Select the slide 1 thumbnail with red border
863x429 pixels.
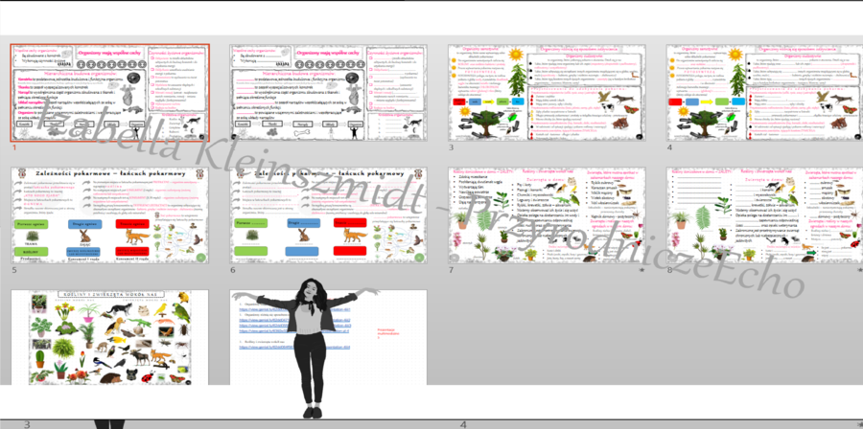pos(108,93)
